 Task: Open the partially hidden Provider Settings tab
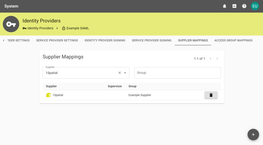(18, 40)
